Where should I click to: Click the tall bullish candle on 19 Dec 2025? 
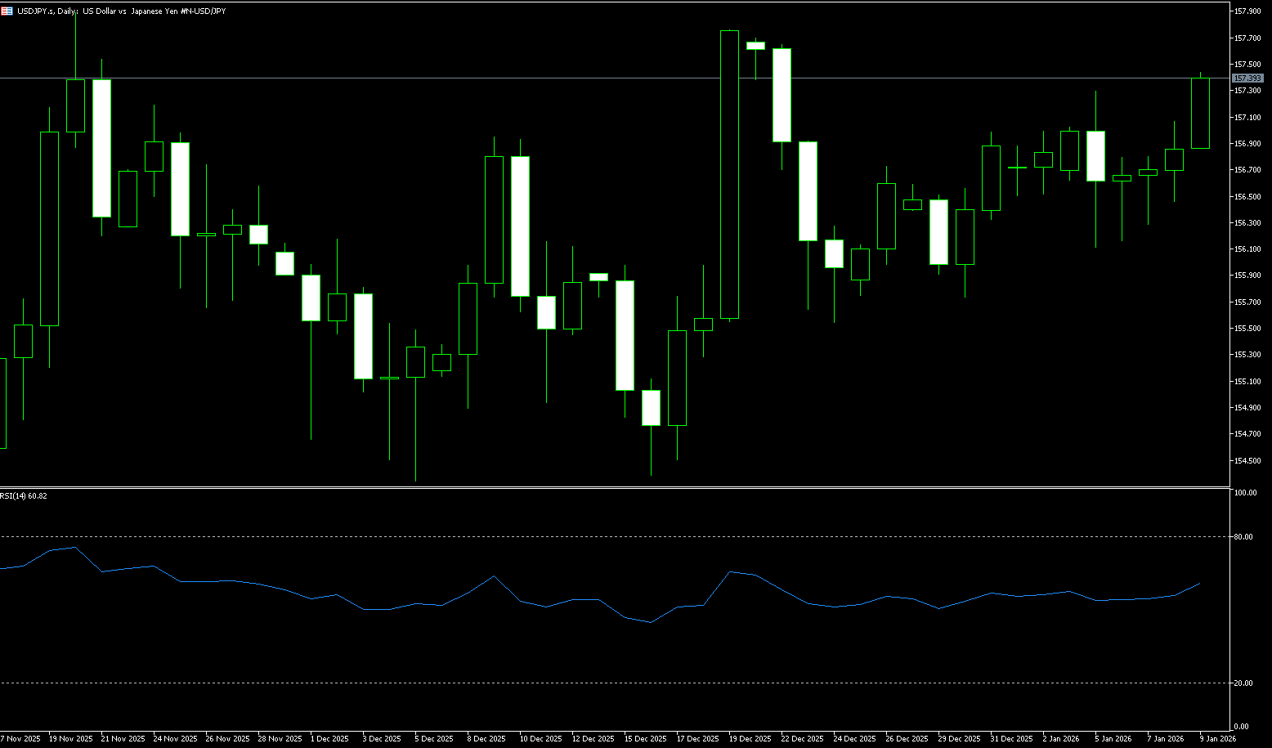[729, 174]
